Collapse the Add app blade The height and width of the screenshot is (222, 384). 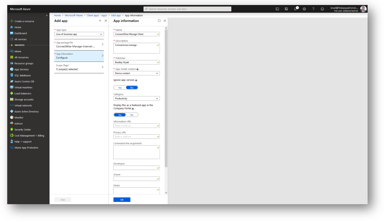(x=100, y=21)
